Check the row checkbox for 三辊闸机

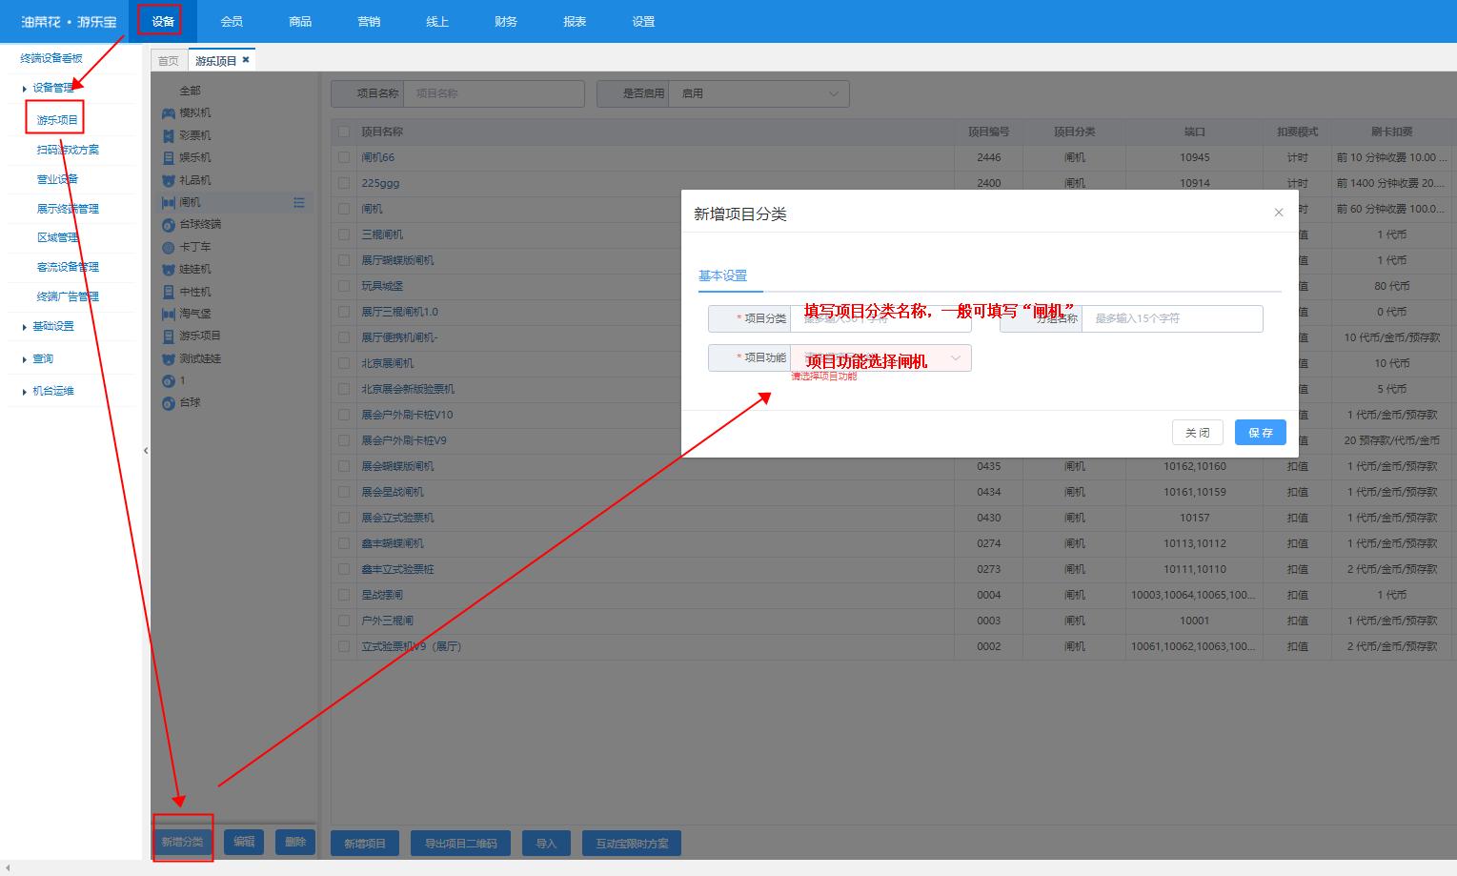[x=344, y=234]
